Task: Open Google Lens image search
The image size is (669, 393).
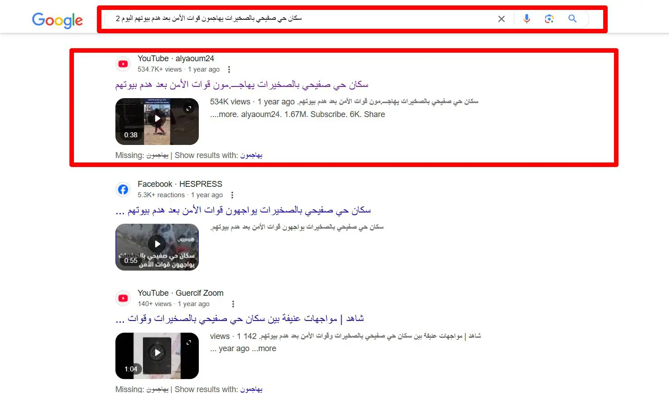Action: pyautogui.click(x=549, y=19)
